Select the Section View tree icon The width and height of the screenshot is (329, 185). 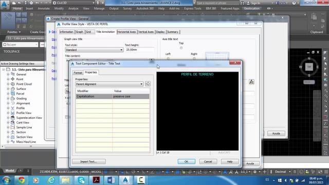click(12, 137)
